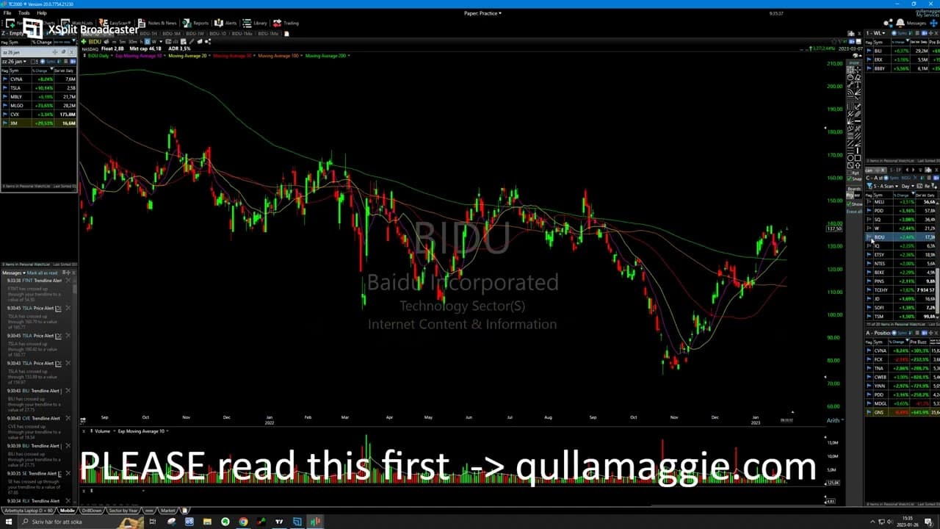Image resolution: width=940 pixels, height=529 pixels.
Task: Toggle the Snap checkbox in drawing palette
Action: click(x=849, y=179)
